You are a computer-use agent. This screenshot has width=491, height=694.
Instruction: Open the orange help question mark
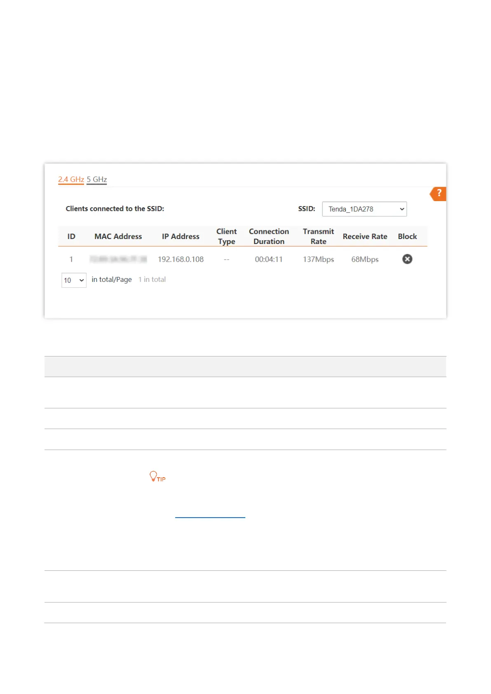point(438,193)
